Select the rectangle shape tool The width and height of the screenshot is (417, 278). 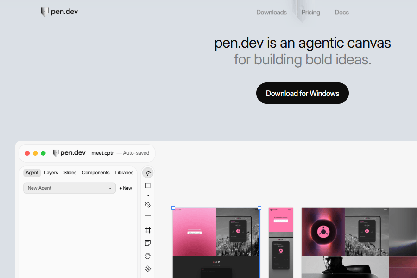click(x=148, y=186)
